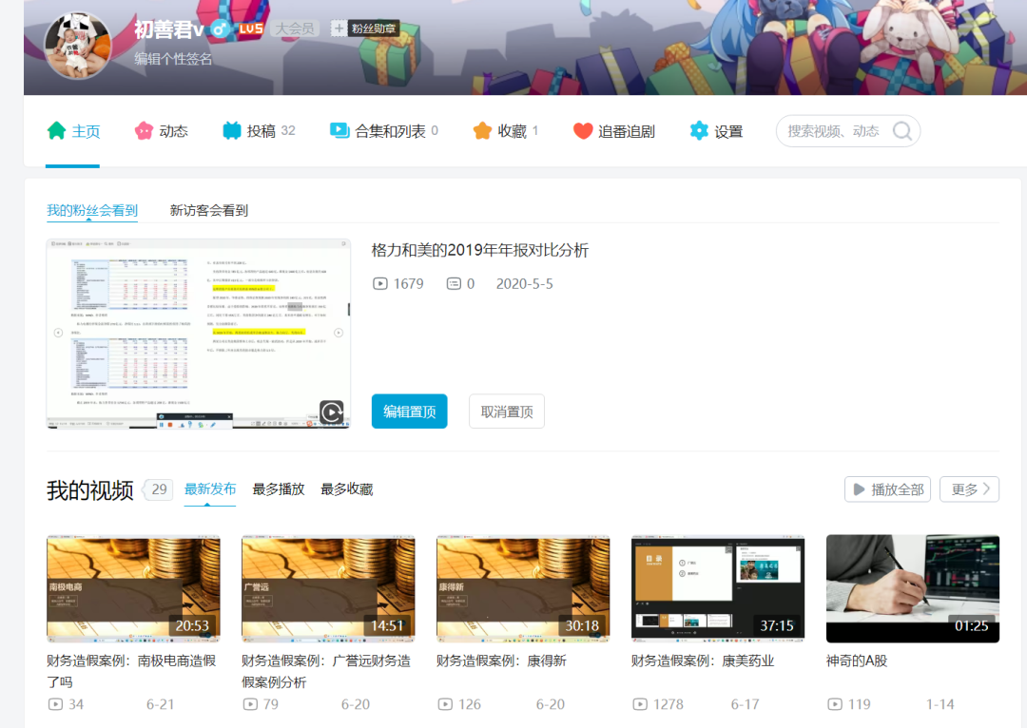Click the video count badge 29
This screenshot has width=1027, height=728.
tap(159, 489)
